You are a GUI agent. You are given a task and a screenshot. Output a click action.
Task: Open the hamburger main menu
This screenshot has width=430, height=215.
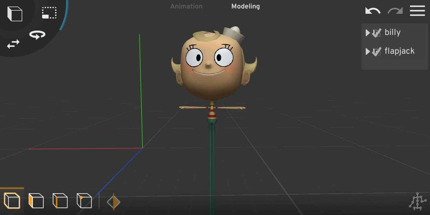click(418, 11)
